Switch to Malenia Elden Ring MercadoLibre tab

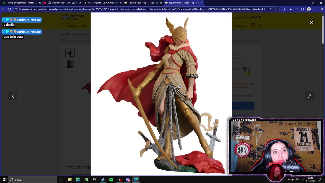[x=143, y=3]
